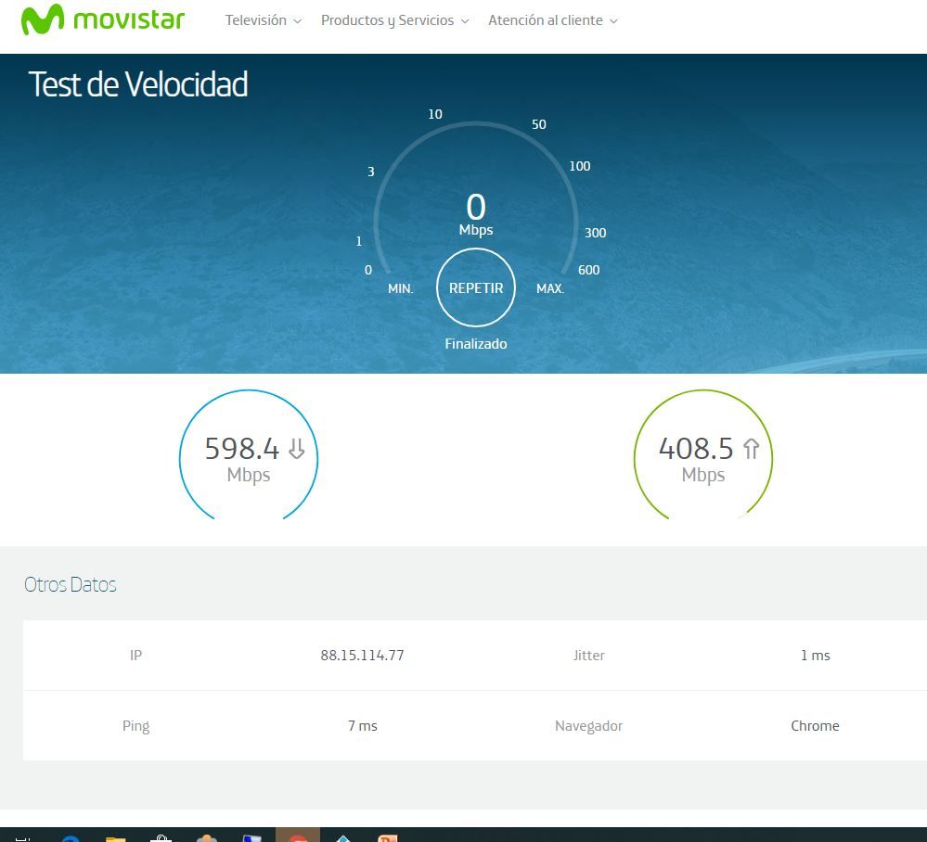Open the Windows Start menu
This screenshot has height=842, width=927.
[x=22, y=837]
